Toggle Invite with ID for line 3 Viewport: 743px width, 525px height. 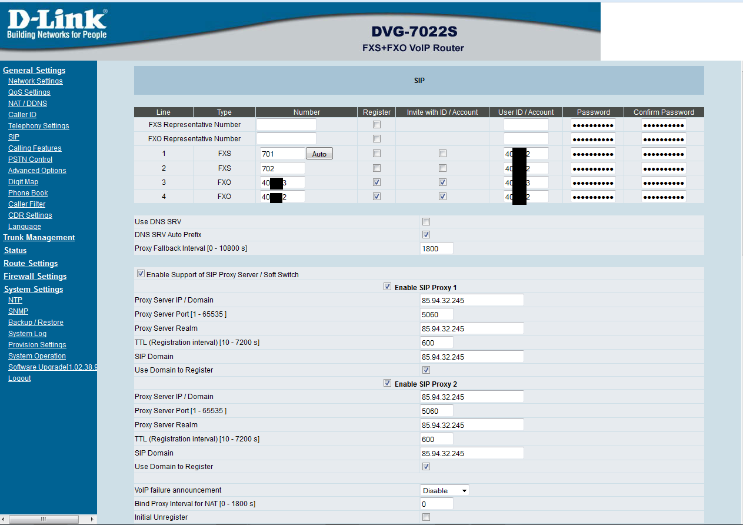(x=442, y=182)
